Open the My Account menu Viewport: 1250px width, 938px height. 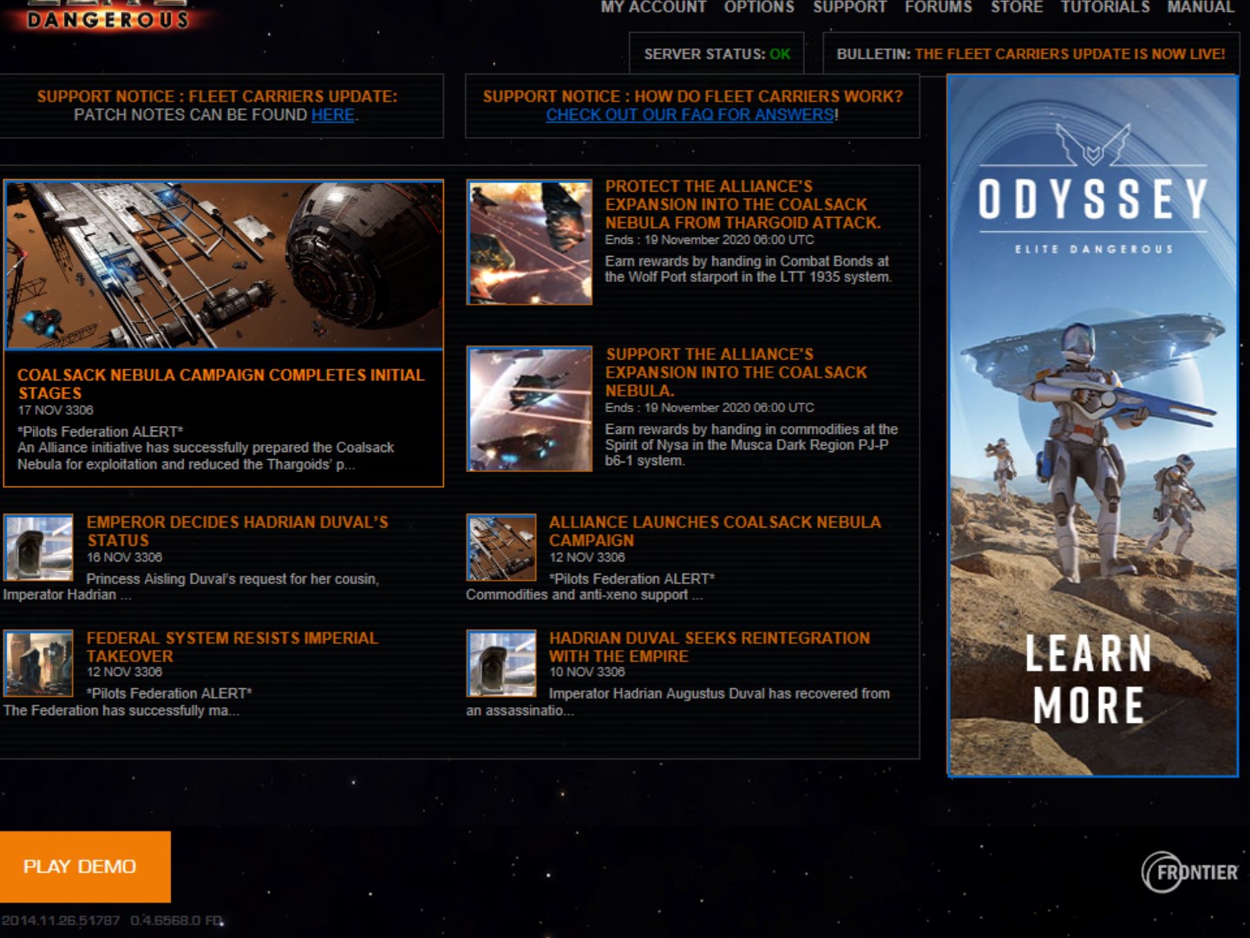click(x=654, y=7)
